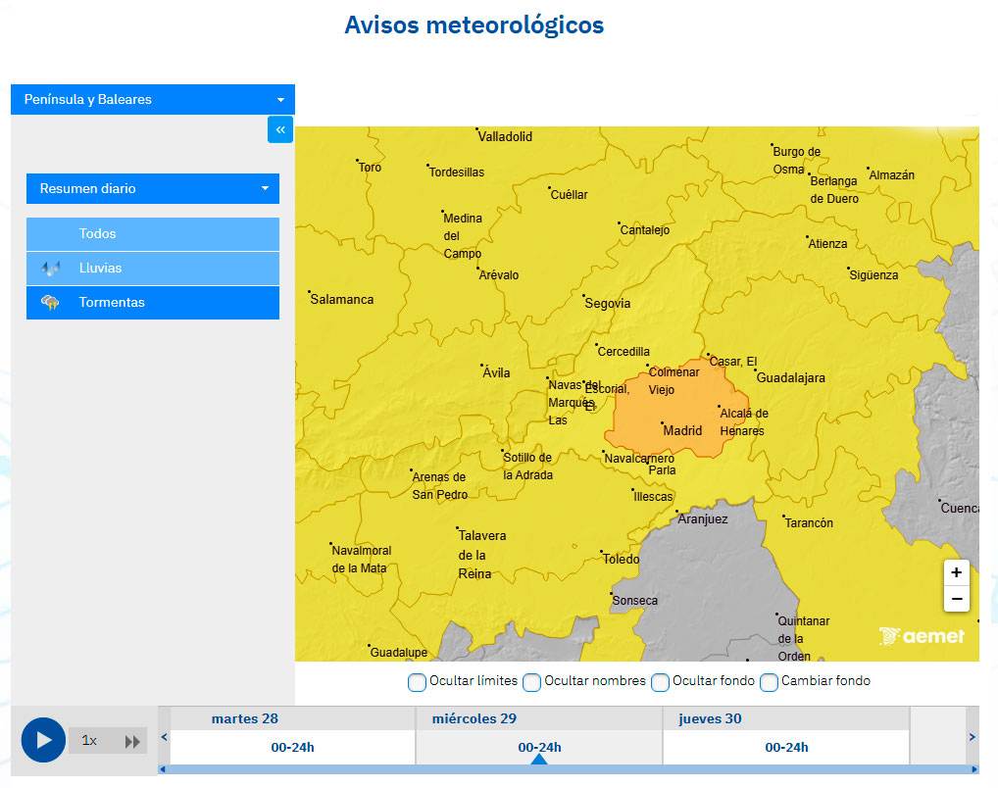Zoom out on the map
Image resolution: width=998 pixels, height=788 pixels.
[956, 599]
